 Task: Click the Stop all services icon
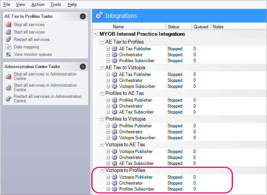tap(9, 25)
